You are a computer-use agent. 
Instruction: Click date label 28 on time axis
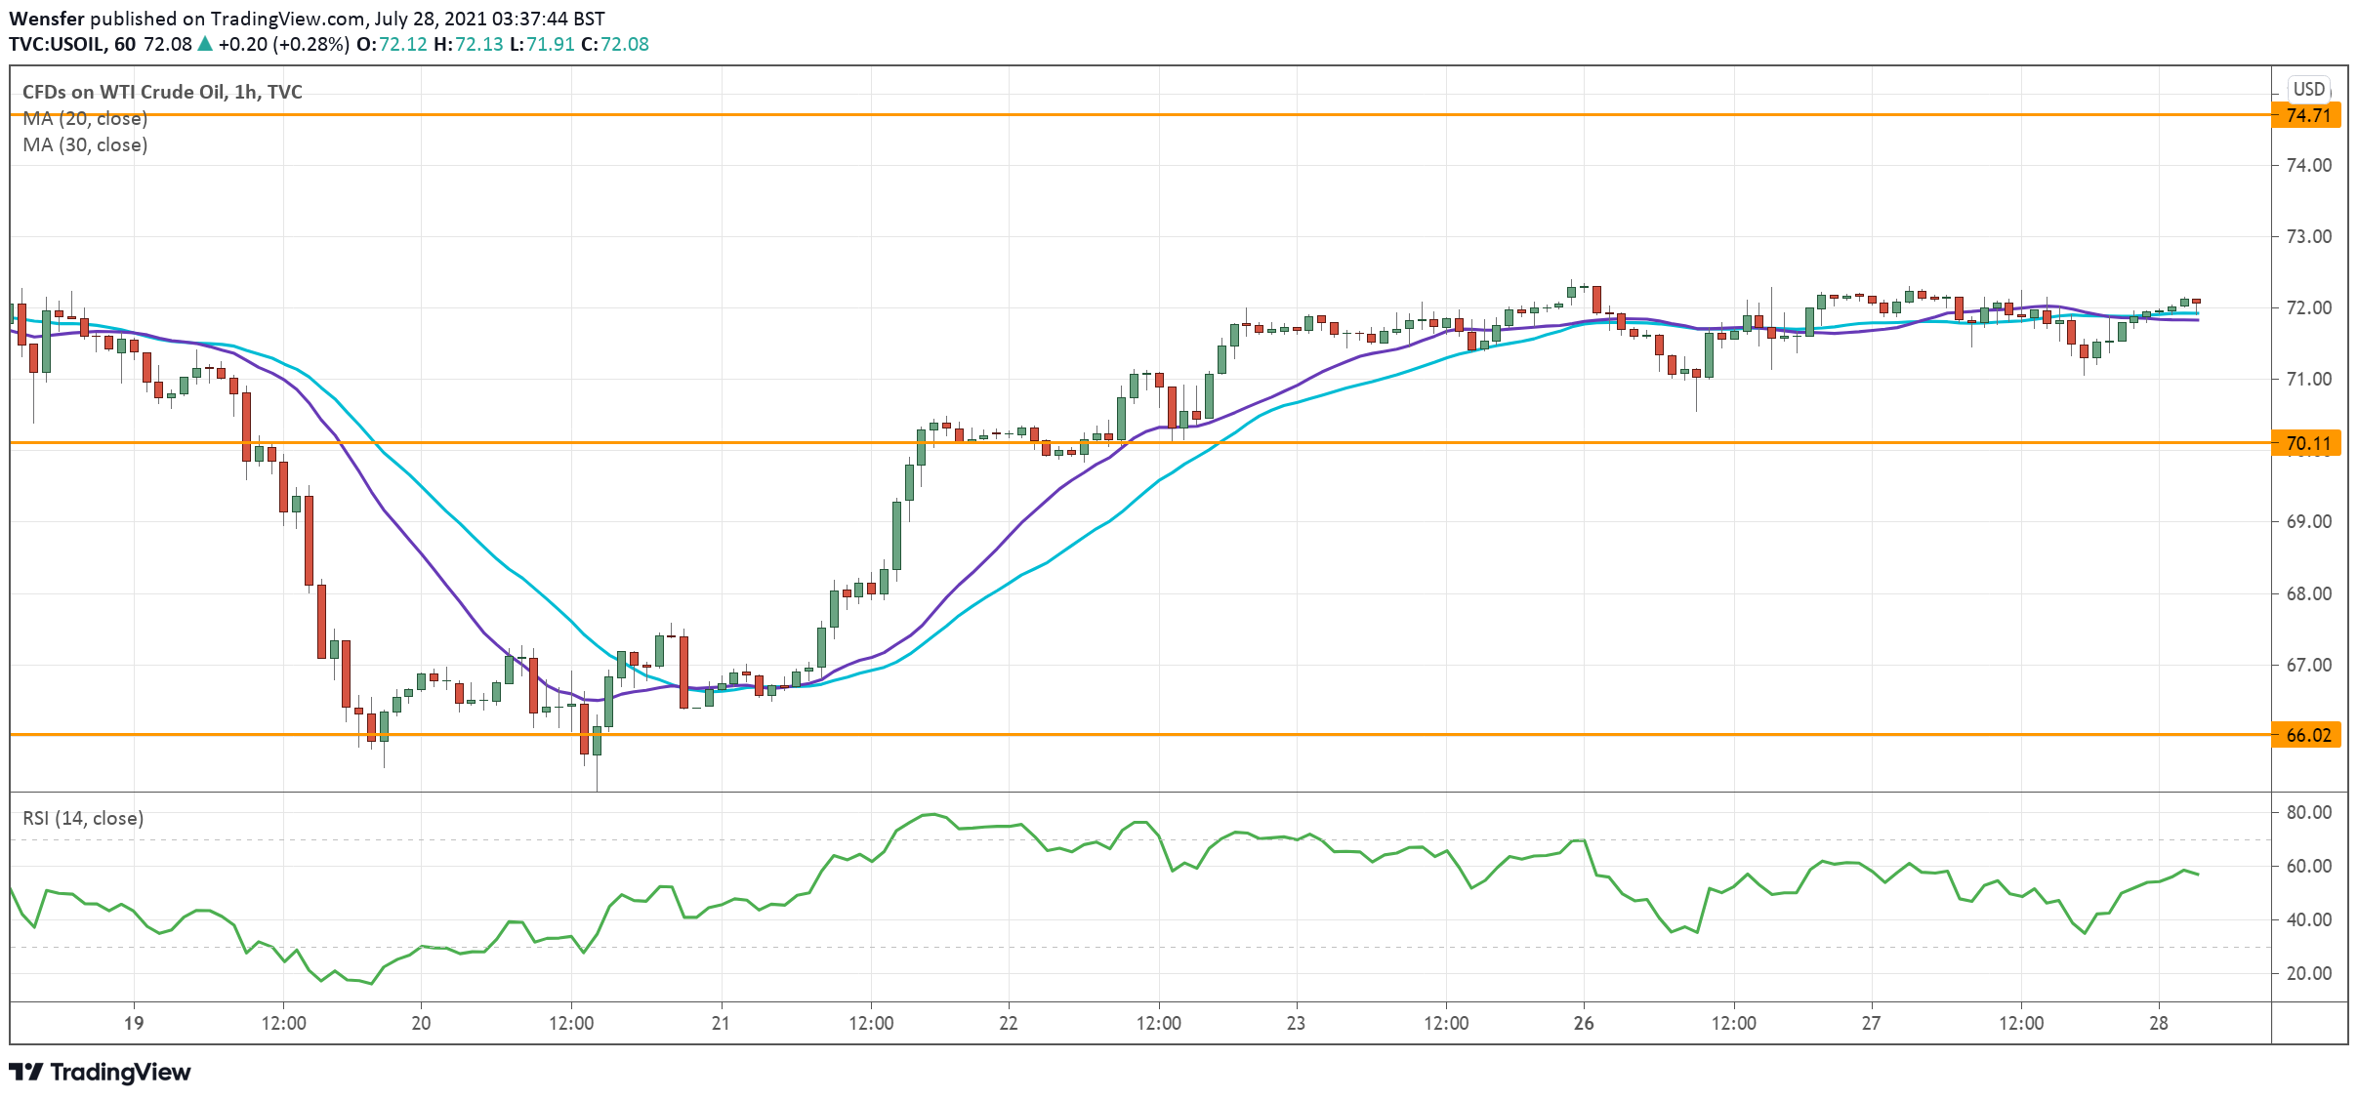pos(2159,1023)
